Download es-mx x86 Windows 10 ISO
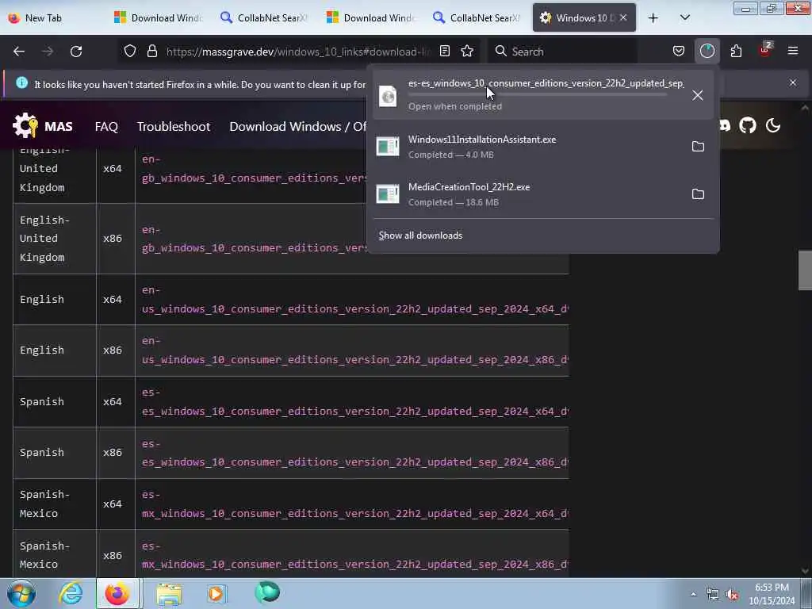 coord(354,555)
